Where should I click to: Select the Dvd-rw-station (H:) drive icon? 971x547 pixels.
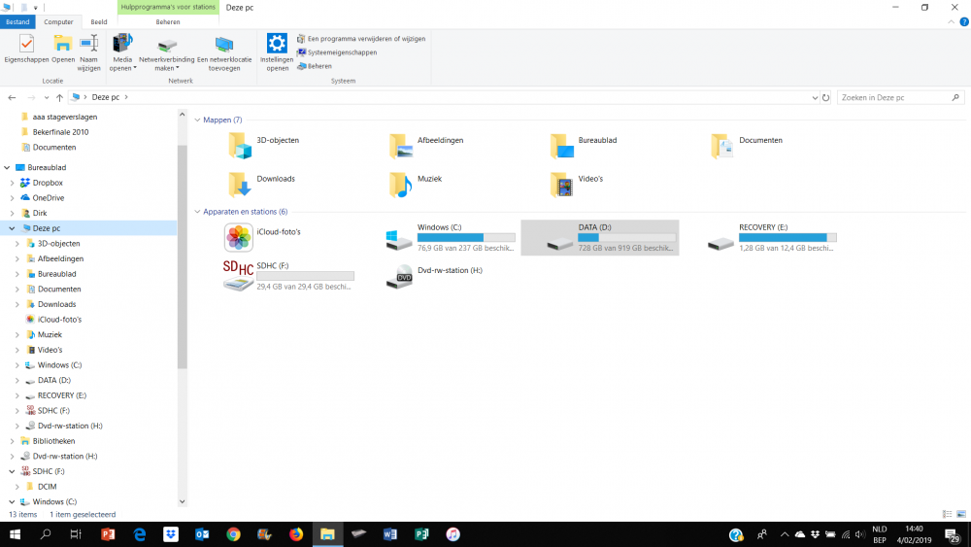[399, 276]
